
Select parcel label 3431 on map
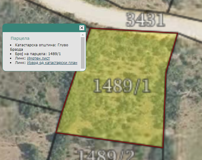(x=145, y=20)
